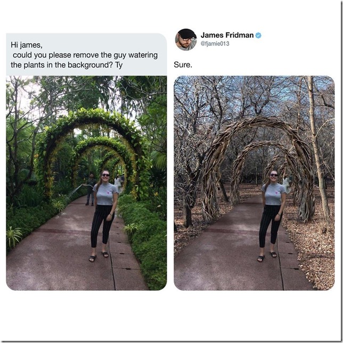This screenshot has height=343, width=343.
Task: Click the @fjamie013 handle
Action: pyautogui.click(x=215, y=44)
